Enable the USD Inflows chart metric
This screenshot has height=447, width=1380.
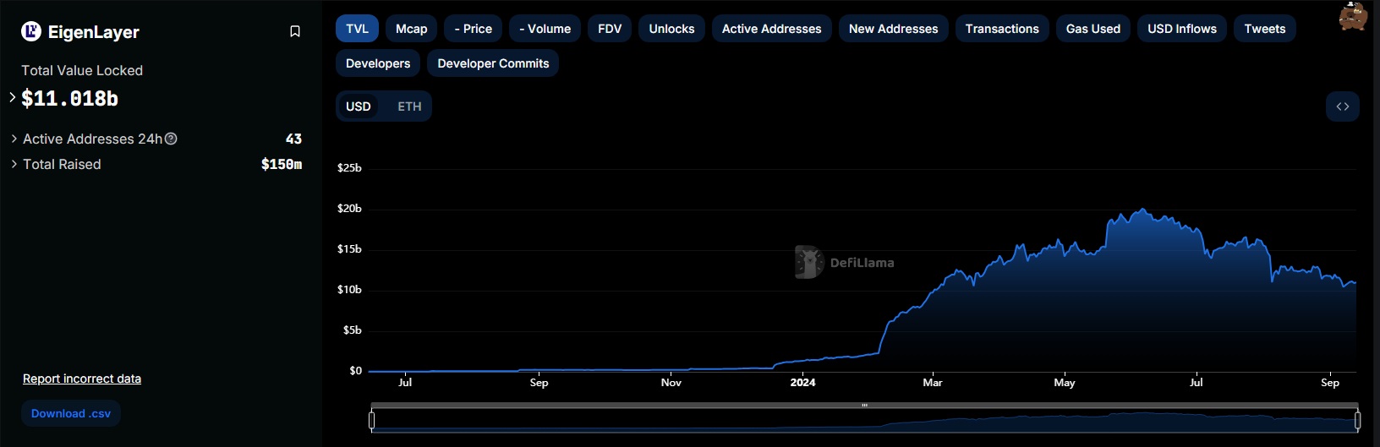click(1182, 29)
